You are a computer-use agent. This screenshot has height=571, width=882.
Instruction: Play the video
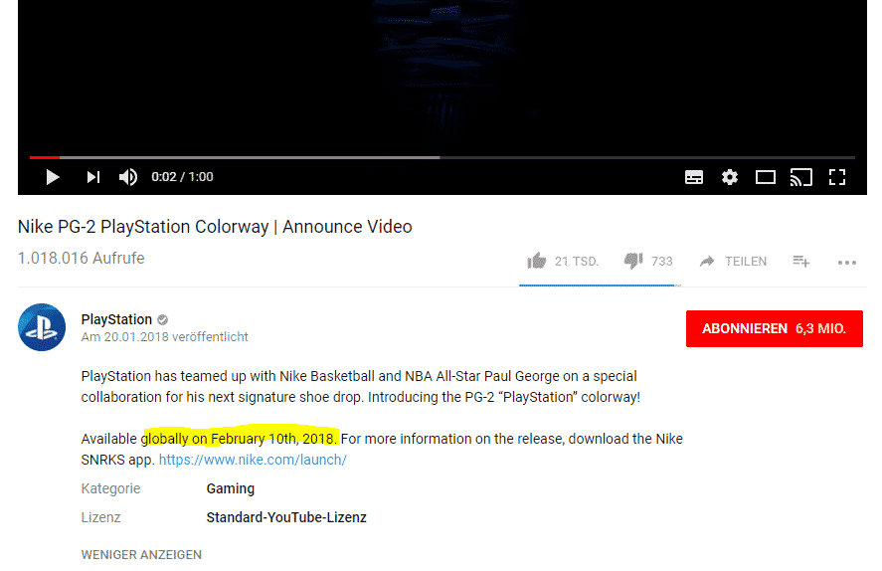53,177
